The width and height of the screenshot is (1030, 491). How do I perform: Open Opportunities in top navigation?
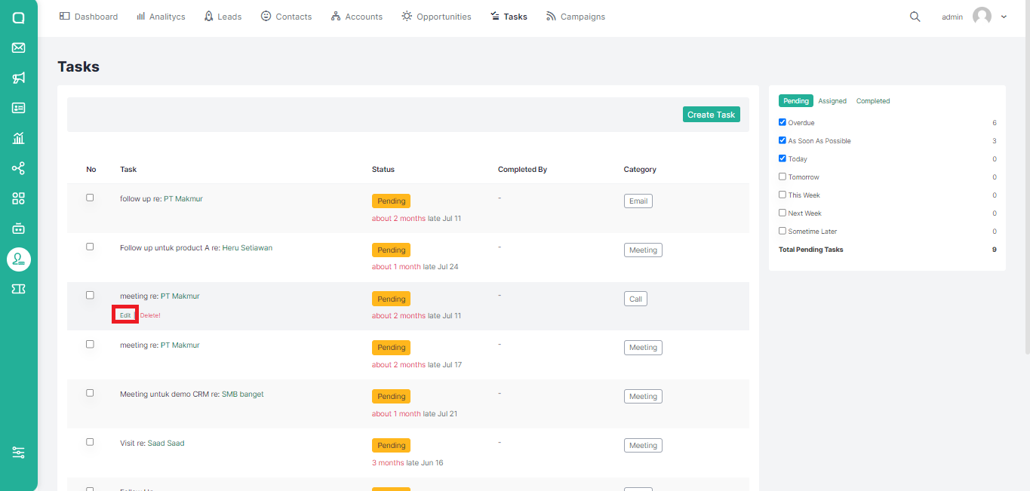click(x=436, y=17)
